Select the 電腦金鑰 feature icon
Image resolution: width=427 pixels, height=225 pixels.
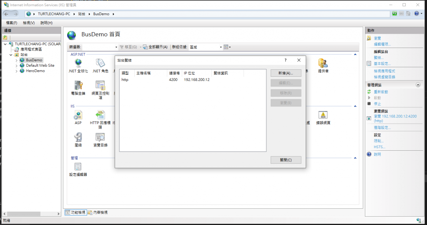(x=78, y=88)
